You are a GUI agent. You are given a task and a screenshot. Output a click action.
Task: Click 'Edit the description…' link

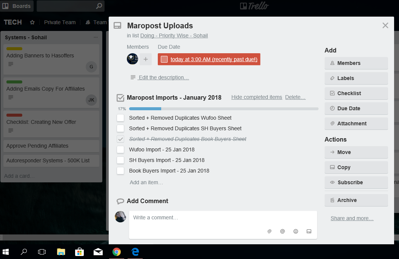click(x=164, y=77)
